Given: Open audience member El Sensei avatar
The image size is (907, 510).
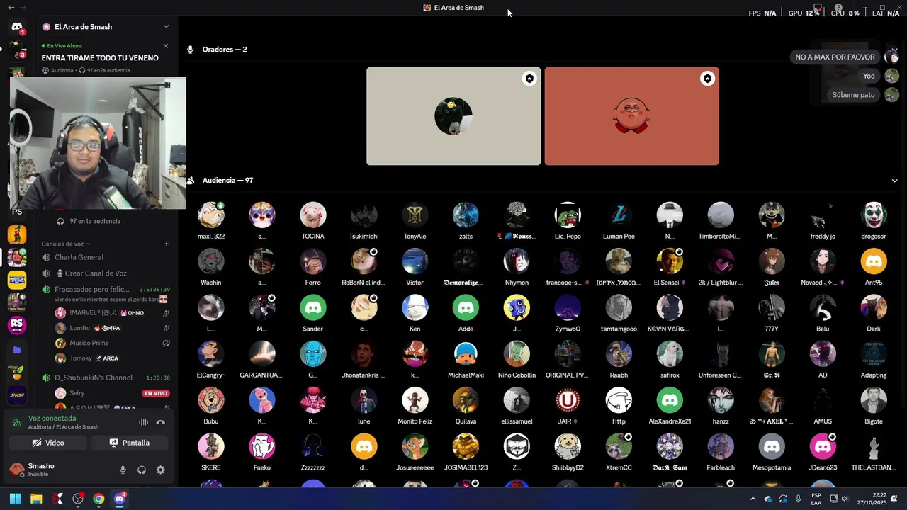Looking at the screenshot, I should [670, 261].
